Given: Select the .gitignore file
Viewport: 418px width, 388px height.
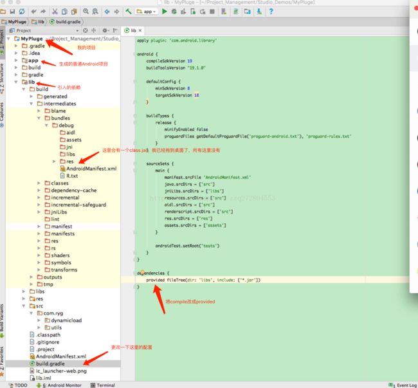Looking at the screenshot, I should (x=44, y=342).
